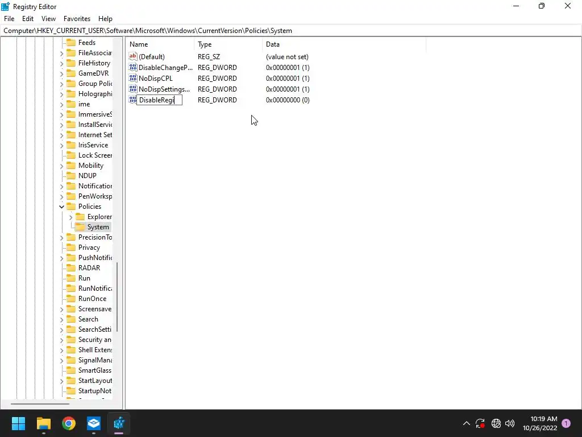Viewport: 582px width, 437px height.
Task: Open the Edit menu
Action: click(x=28, y=19)
